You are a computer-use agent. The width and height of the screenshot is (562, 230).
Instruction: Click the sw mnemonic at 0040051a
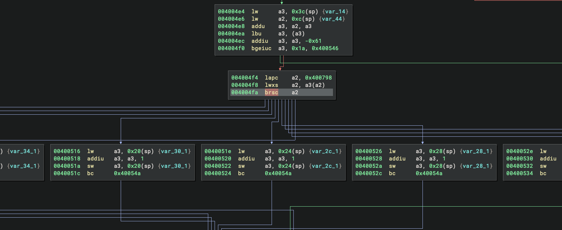(91, 166)
